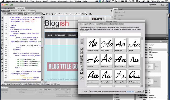170x100 pixels.
Task: Choose the Bad Script font
Action: coord(107,61)
